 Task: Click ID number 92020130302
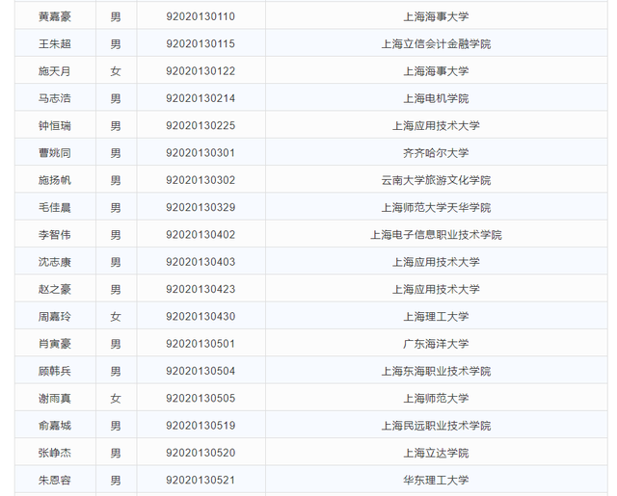tap(201, 180)
